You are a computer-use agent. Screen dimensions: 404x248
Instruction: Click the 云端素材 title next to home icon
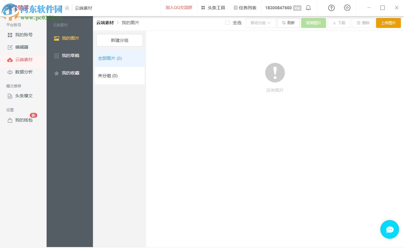coord(84,8)
